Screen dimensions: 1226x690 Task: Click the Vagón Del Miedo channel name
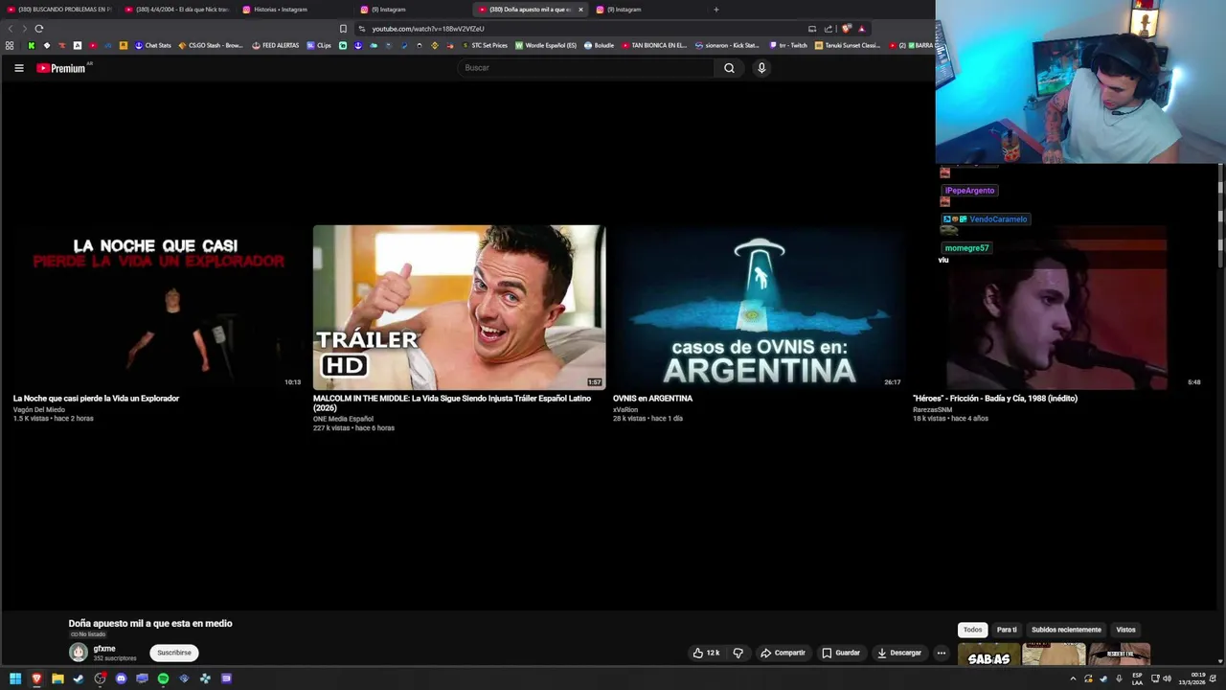(39, 409)
